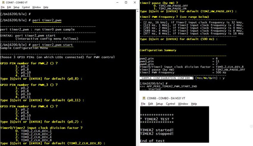Open the Window menu in COM68 window
253x146 pixels.
[183, 104]
